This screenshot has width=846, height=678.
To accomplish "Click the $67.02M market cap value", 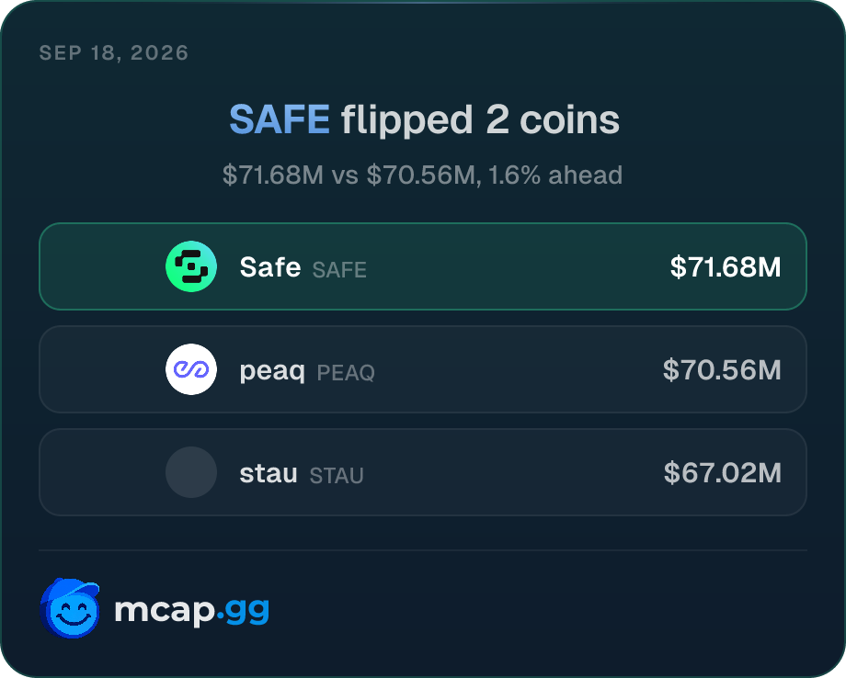I will click(x=723, y=472).
